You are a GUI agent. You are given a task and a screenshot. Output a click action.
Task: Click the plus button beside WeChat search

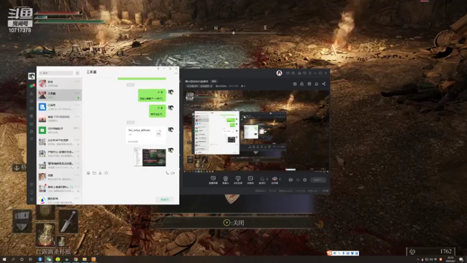(x=78, y=73)
